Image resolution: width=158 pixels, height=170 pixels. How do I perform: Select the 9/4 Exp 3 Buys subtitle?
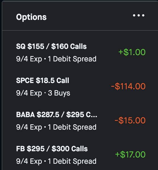[x=43, y=93]
